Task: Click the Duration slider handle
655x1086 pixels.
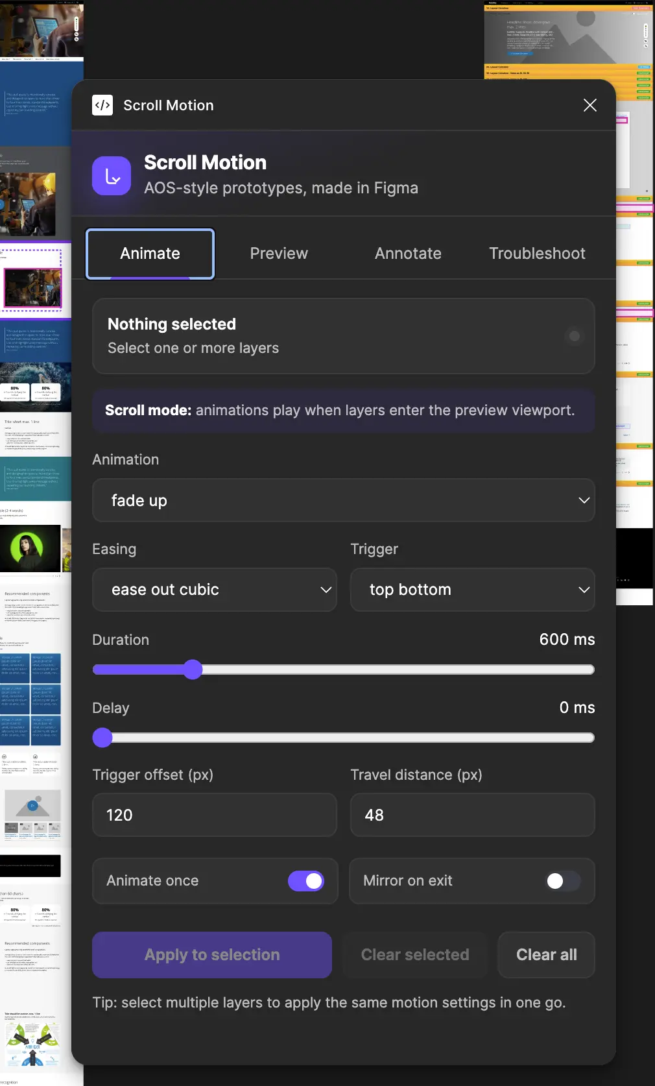Action: click(x=193, y=670)
